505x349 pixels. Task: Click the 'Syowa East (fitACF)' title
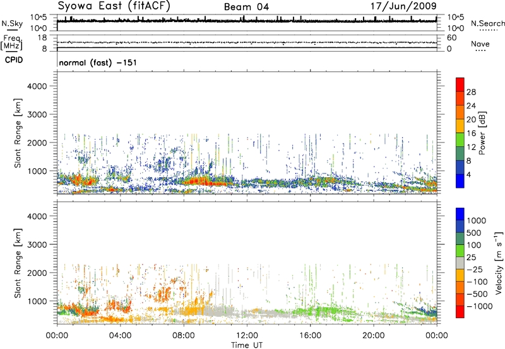point(114,6)
